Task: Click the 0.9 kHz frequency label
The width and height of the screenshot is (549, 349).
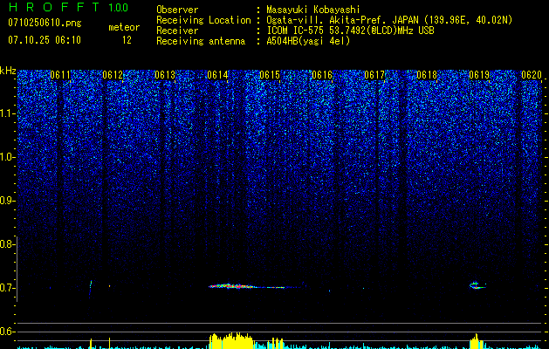Action: point(8,201)
